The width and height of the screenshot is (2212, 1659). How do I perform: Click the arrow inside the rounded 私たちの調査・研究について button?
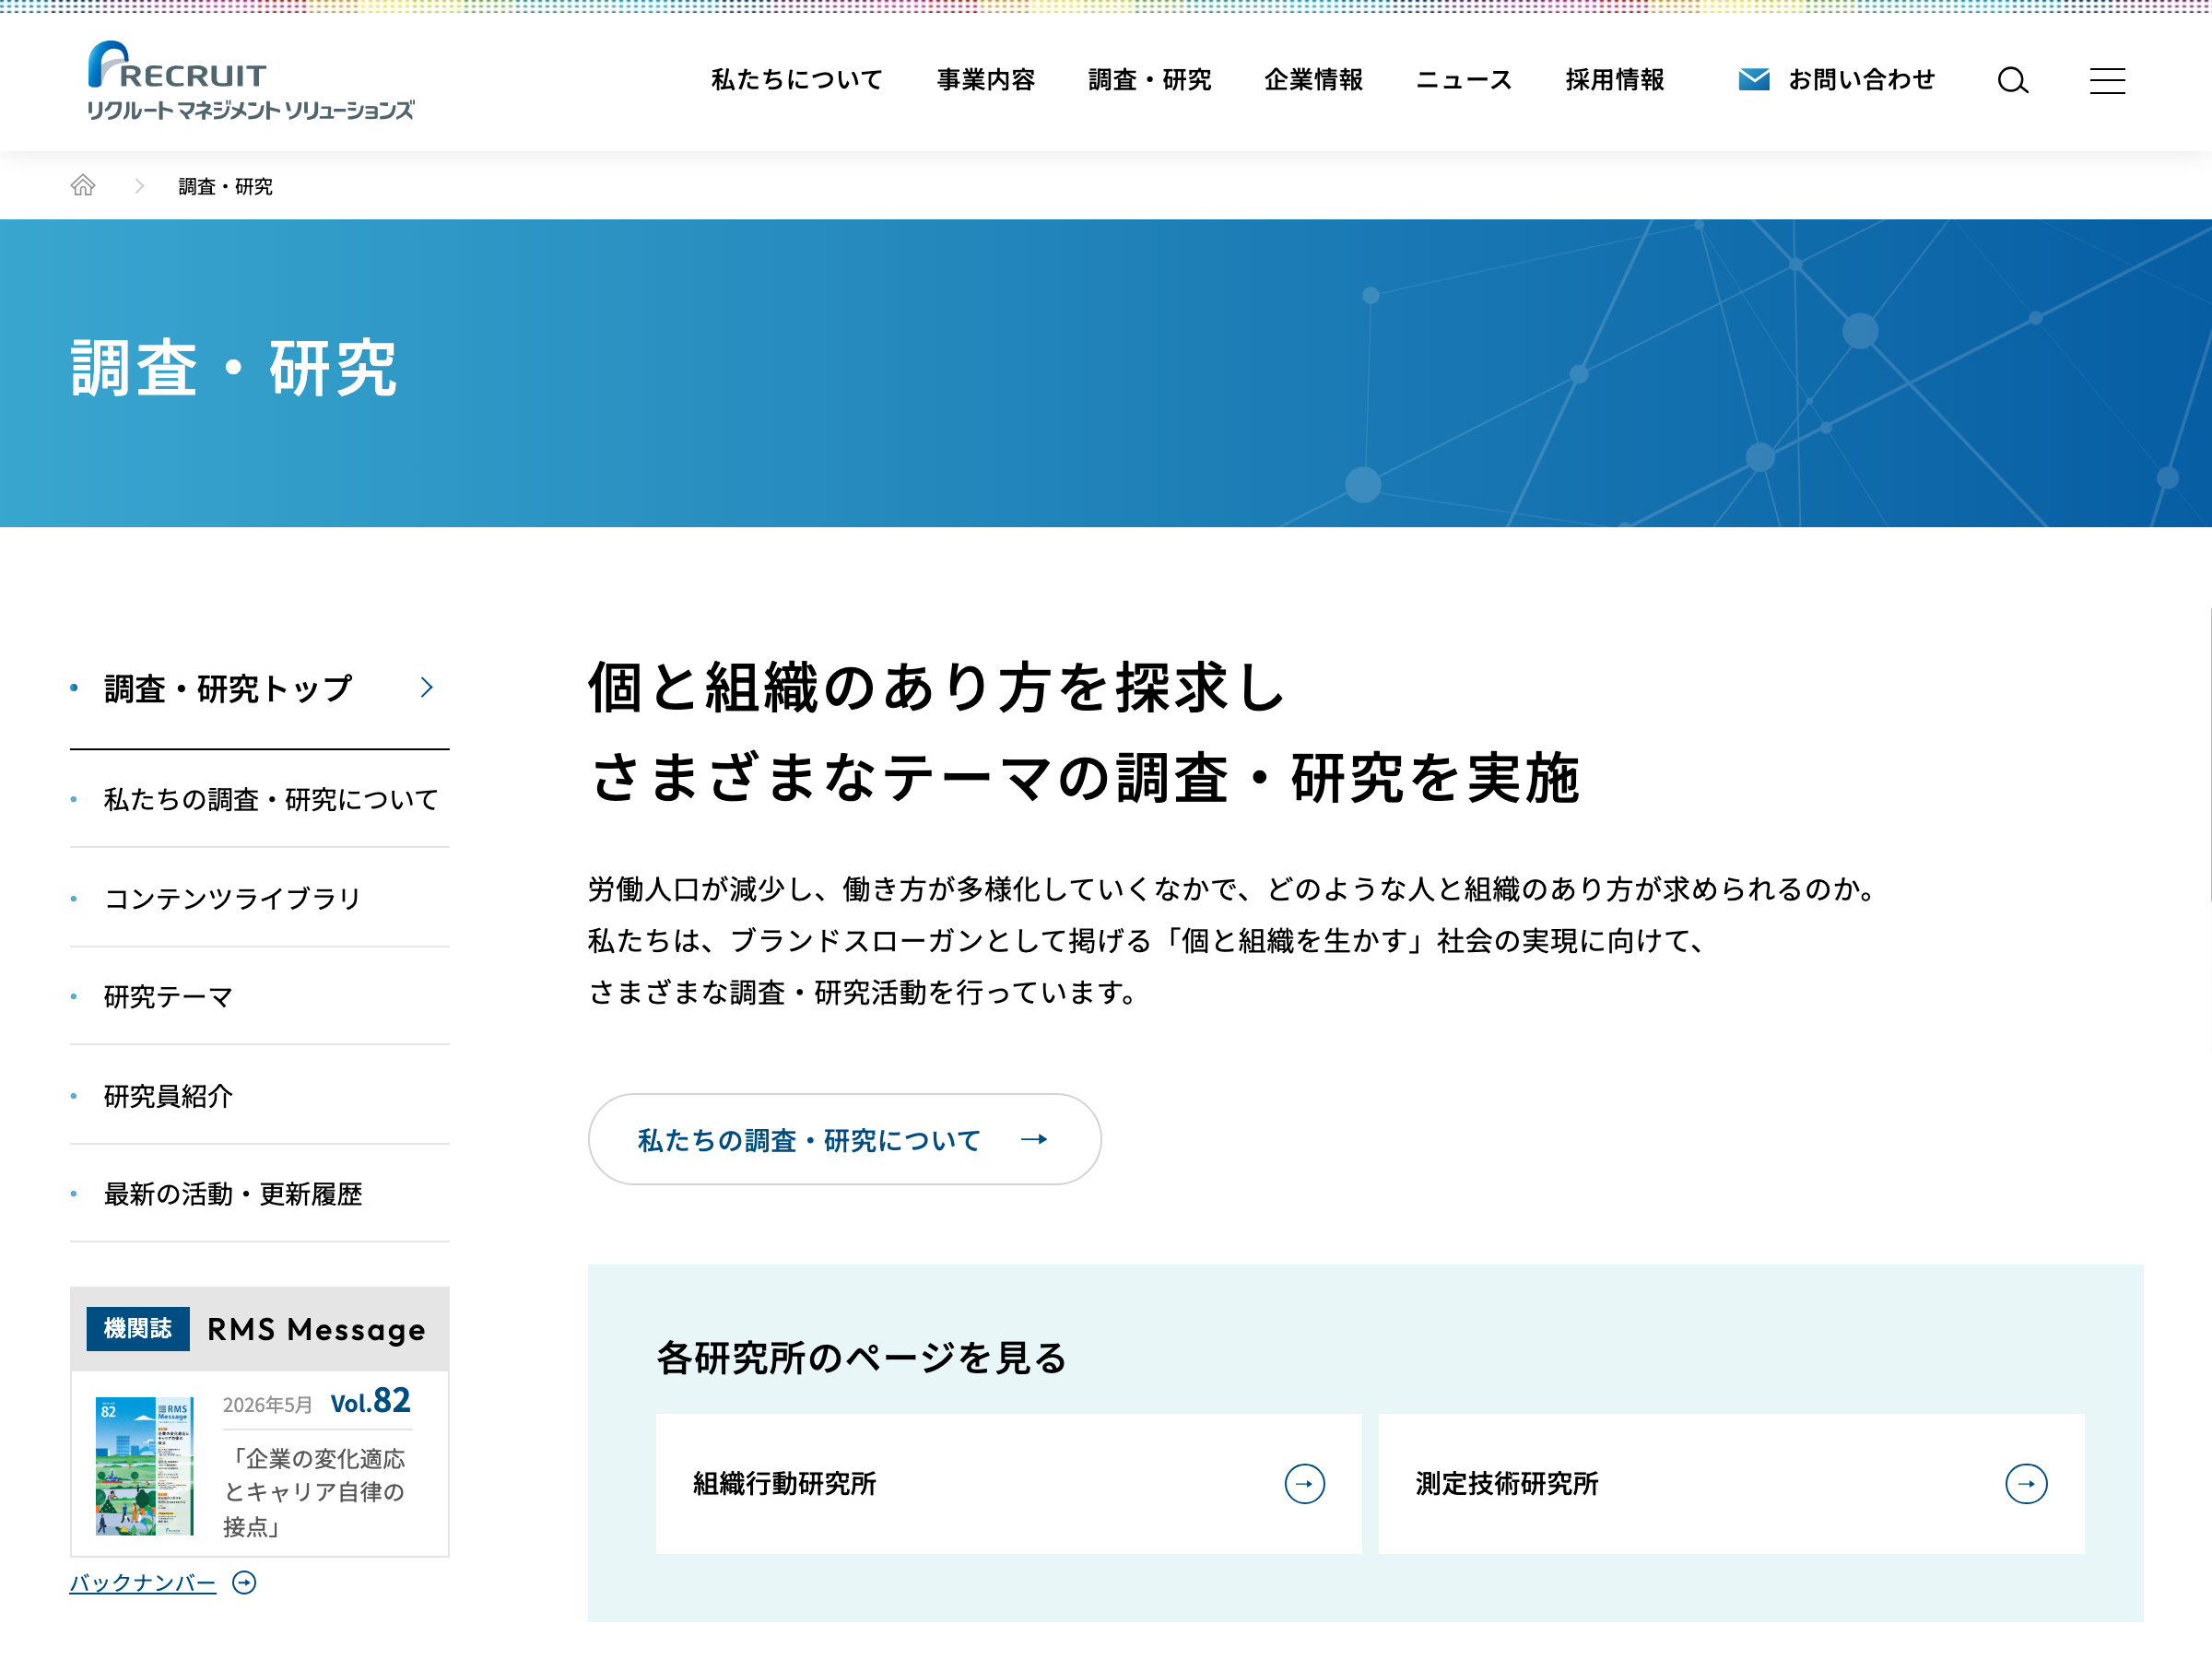[1034, 1139]
